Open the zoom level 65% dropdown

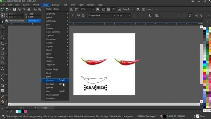[x=93, y=9]
